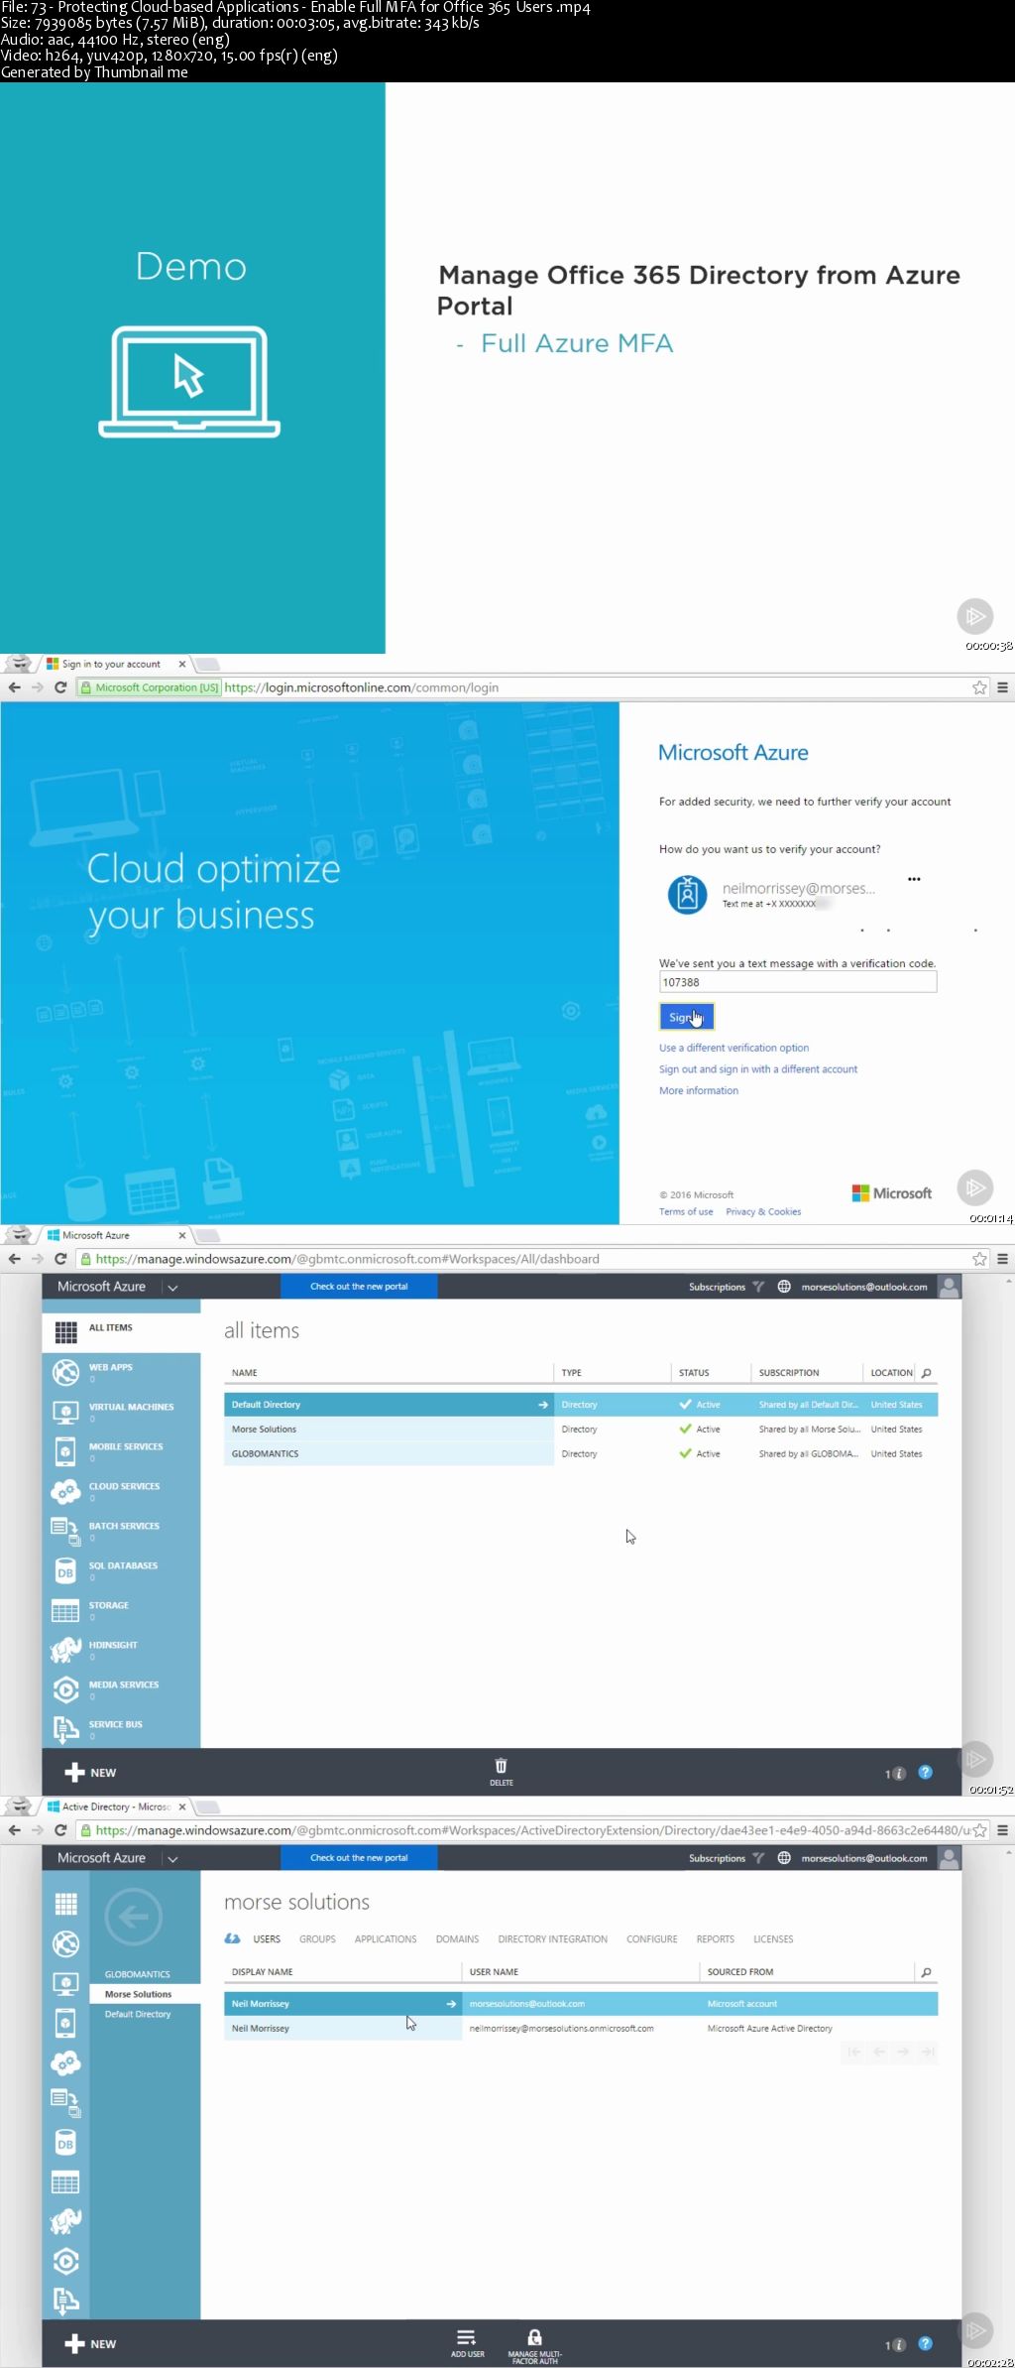Open Privacy & Cookies link
This screenshot has width=1015, height=2368.
(x=763, y=1211)
